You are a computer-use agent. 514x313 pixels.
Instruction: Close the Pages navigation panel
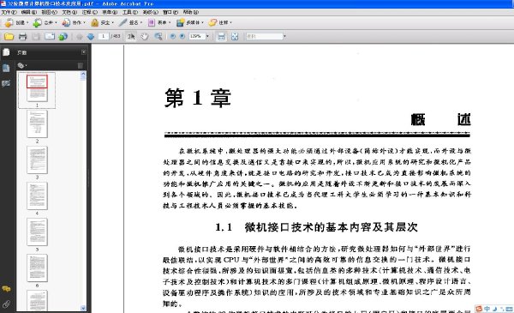click(84, 52)
